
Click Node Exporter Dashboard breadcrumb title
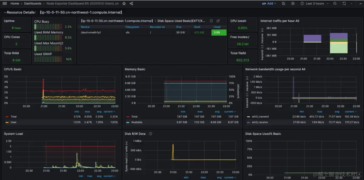(x=83, y=4)
